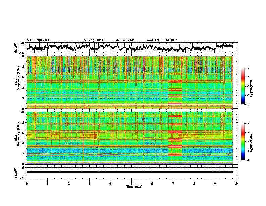This screenshot has width=266, height=206.
Task: Click the time axis tick label 4
Action: [x=110, y=184]
